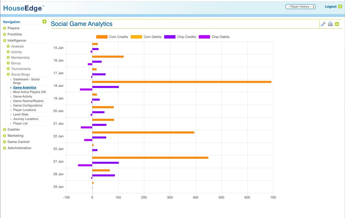The image size is (345, 218).
Task: Expand the Players section arrow
Action: coord(5,28)
